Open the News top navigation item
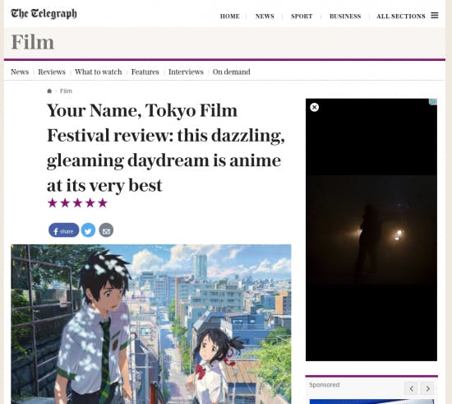 [265, 16]
